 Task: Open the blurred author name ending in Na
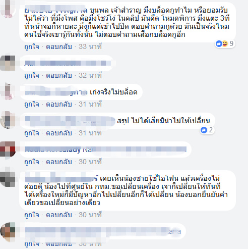(58, 150)
